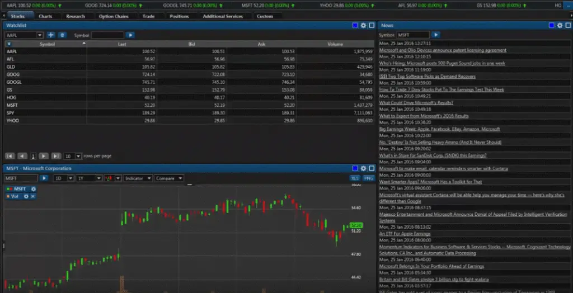Open the Option Chains tab
The width and height of the screenshot is (573, 293).
click(x=114, y=16)
